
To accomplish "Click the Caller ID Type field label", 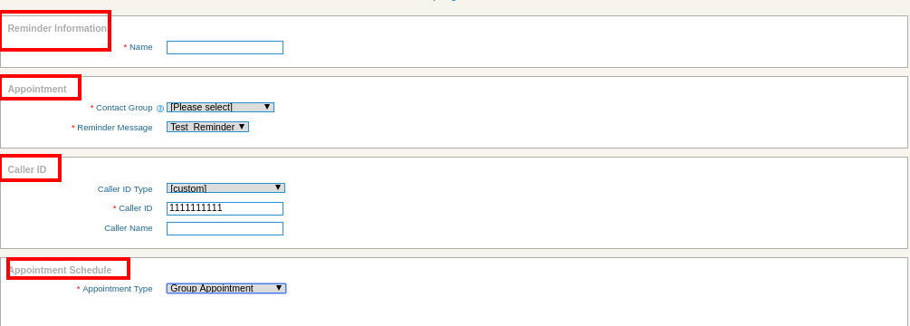I will [125, 189].
